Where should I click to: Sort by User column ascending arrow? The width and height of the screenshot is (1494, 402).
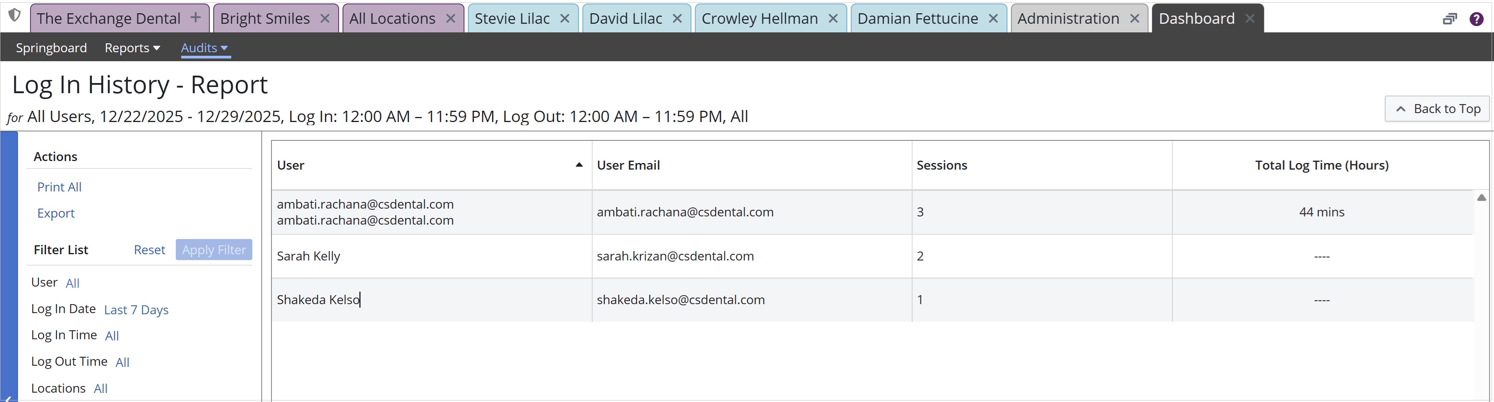(578, 165)
